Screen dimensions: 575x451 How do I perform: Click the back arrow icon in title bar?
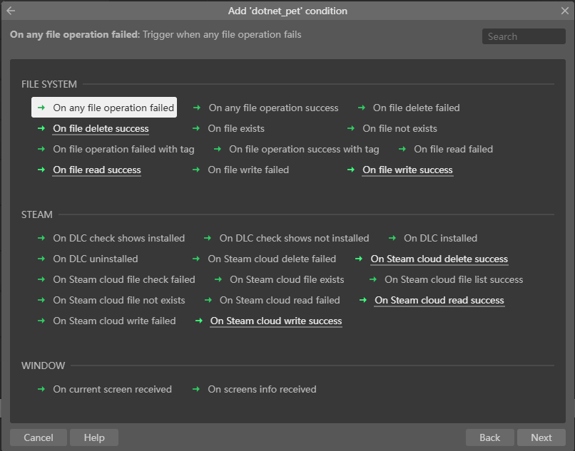[11, 11]
